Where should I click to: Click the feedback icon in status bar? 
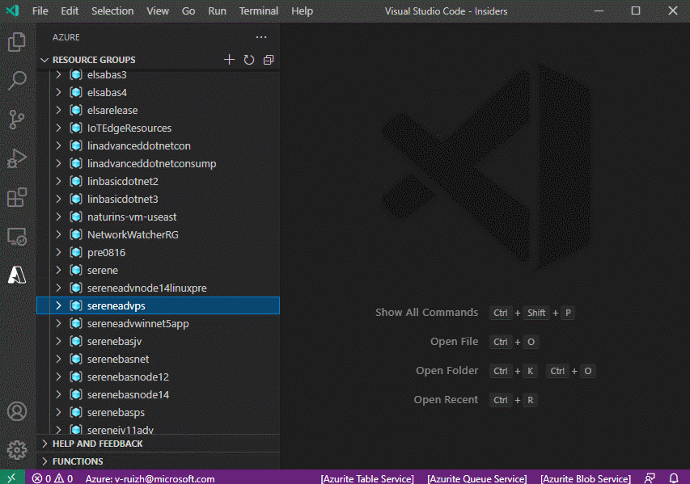tap(650, 478)
